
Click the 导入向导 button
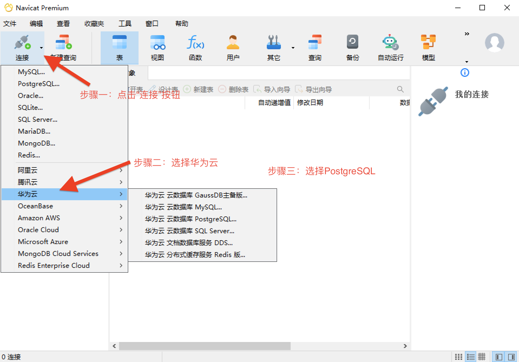click(x=272, y=89)
